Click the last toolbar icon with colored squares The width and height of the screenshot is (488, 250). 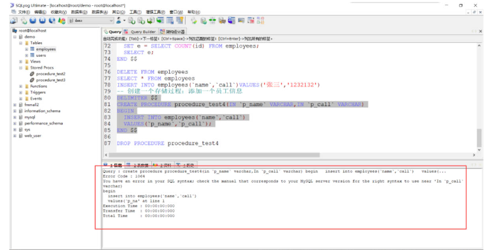pos(260,21)
